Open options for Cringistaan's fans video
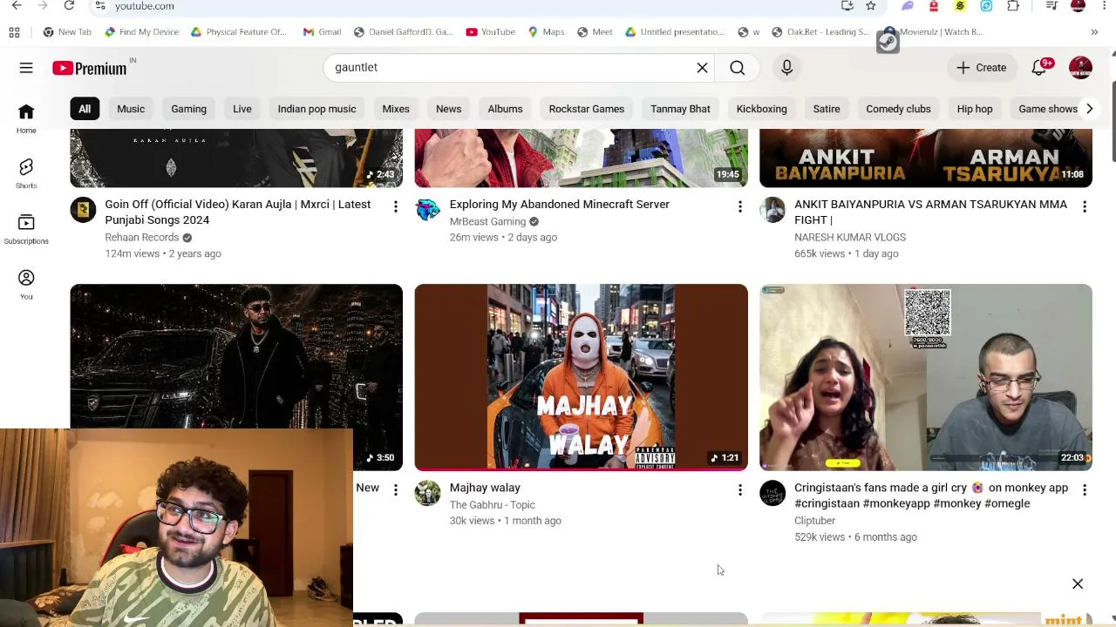The width and height of the screenshot is (1116, 627). pyautogui.click(x=1084, y=490)
